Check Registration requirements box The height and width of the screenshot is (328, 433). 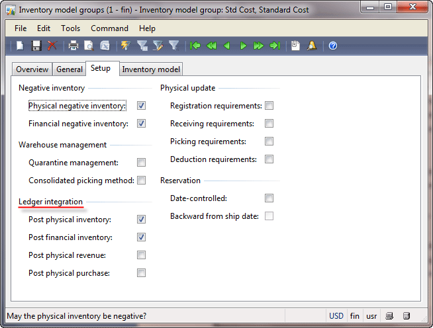point(269,106)
